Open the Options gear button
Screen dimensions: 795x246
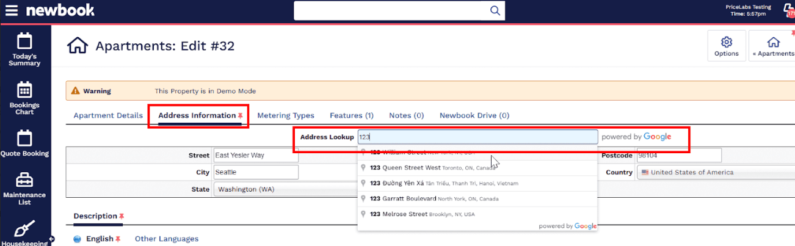(727, 46)
